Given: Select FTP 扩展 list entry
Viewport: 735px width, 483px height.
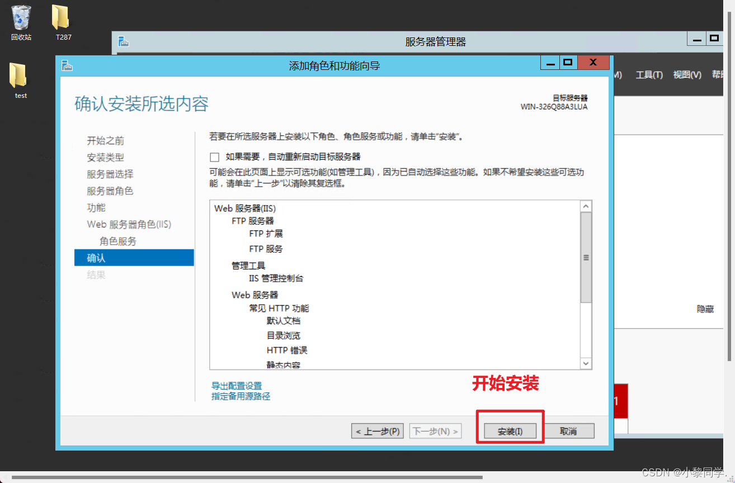Looking at the screenshot, I should click(266, 234).
